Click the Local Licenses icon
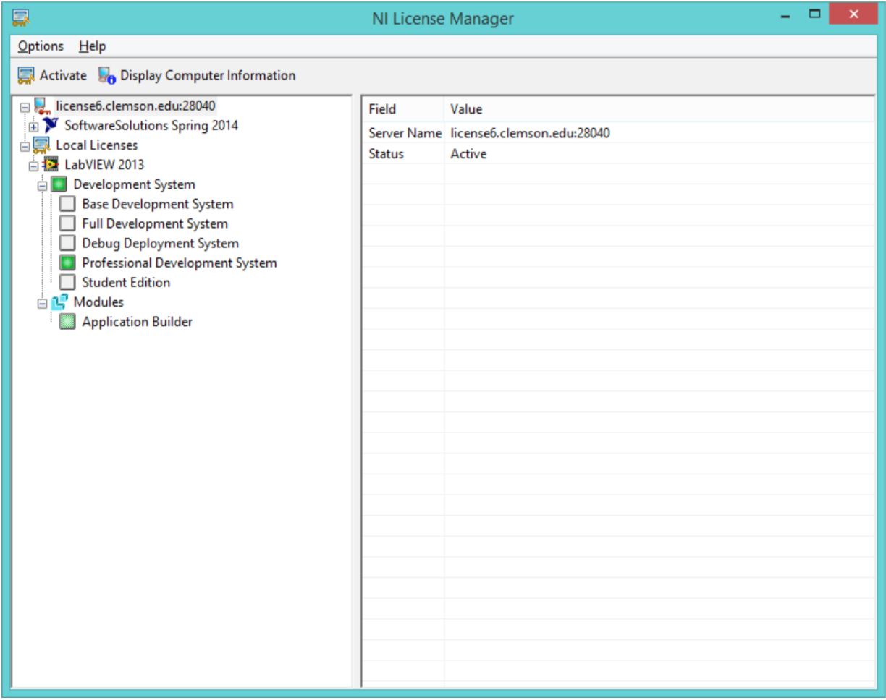 pos(41,145)
